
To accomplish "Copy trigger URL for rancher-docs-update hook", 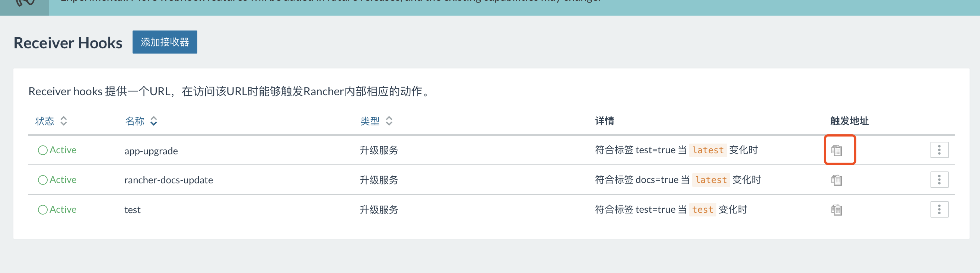I will [836, 180].
